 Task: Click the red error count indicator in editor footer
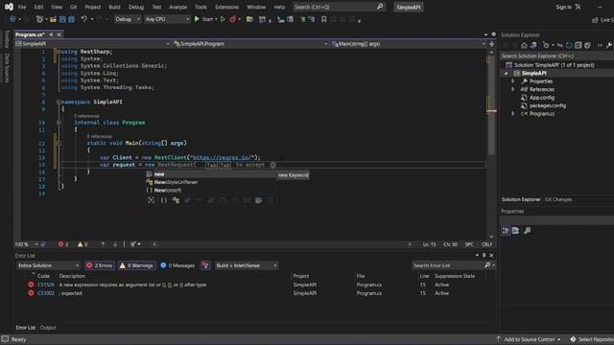point(63,244)
